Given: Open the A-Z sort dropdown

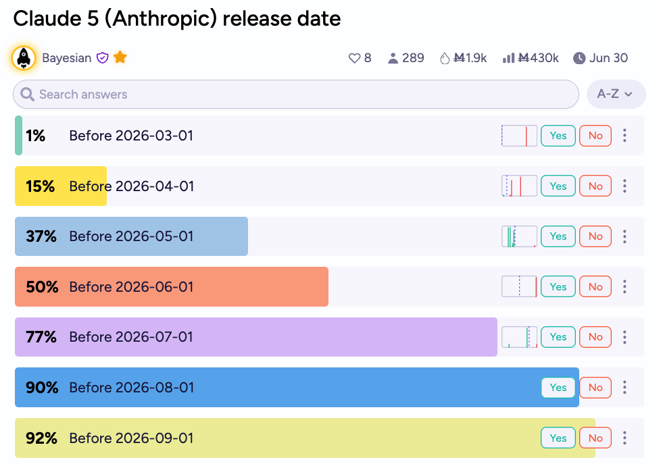Looking at the screenshot, I should 616,94.
